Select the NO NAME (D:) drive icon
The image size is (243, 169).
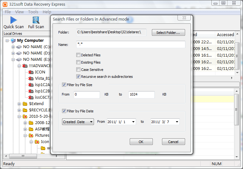19,53
